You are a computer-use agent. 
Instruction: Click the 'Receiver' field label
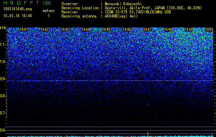70,12
